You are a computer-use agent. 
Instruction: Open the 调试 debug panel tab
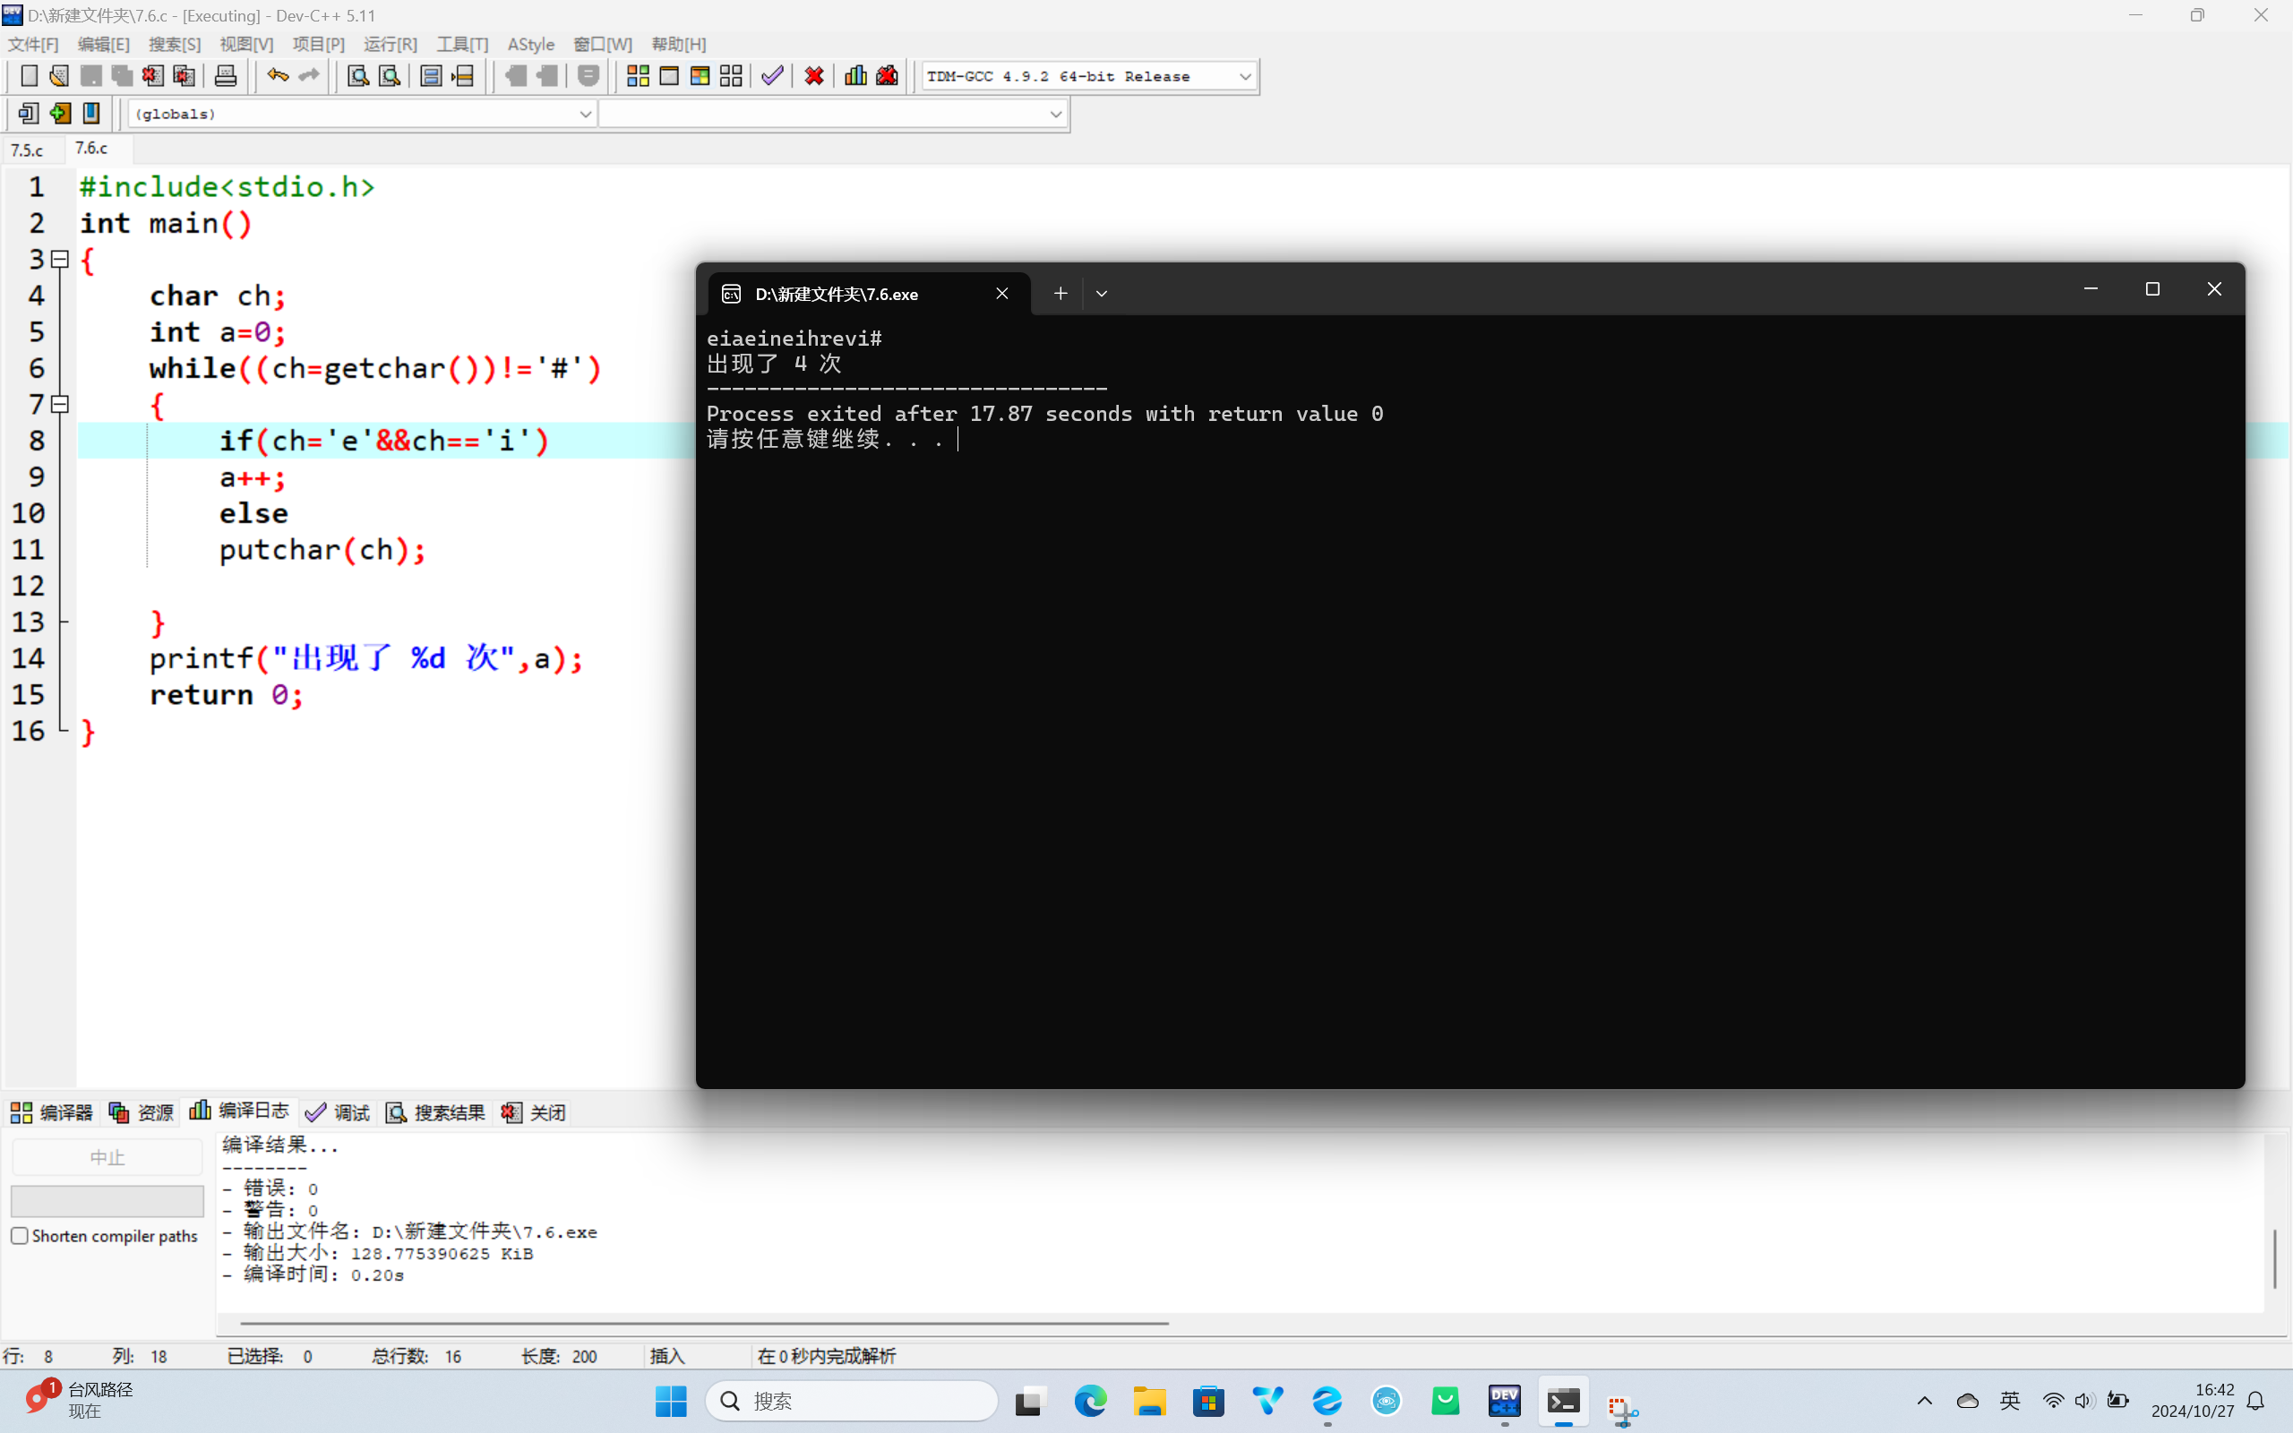(339, 1112)
